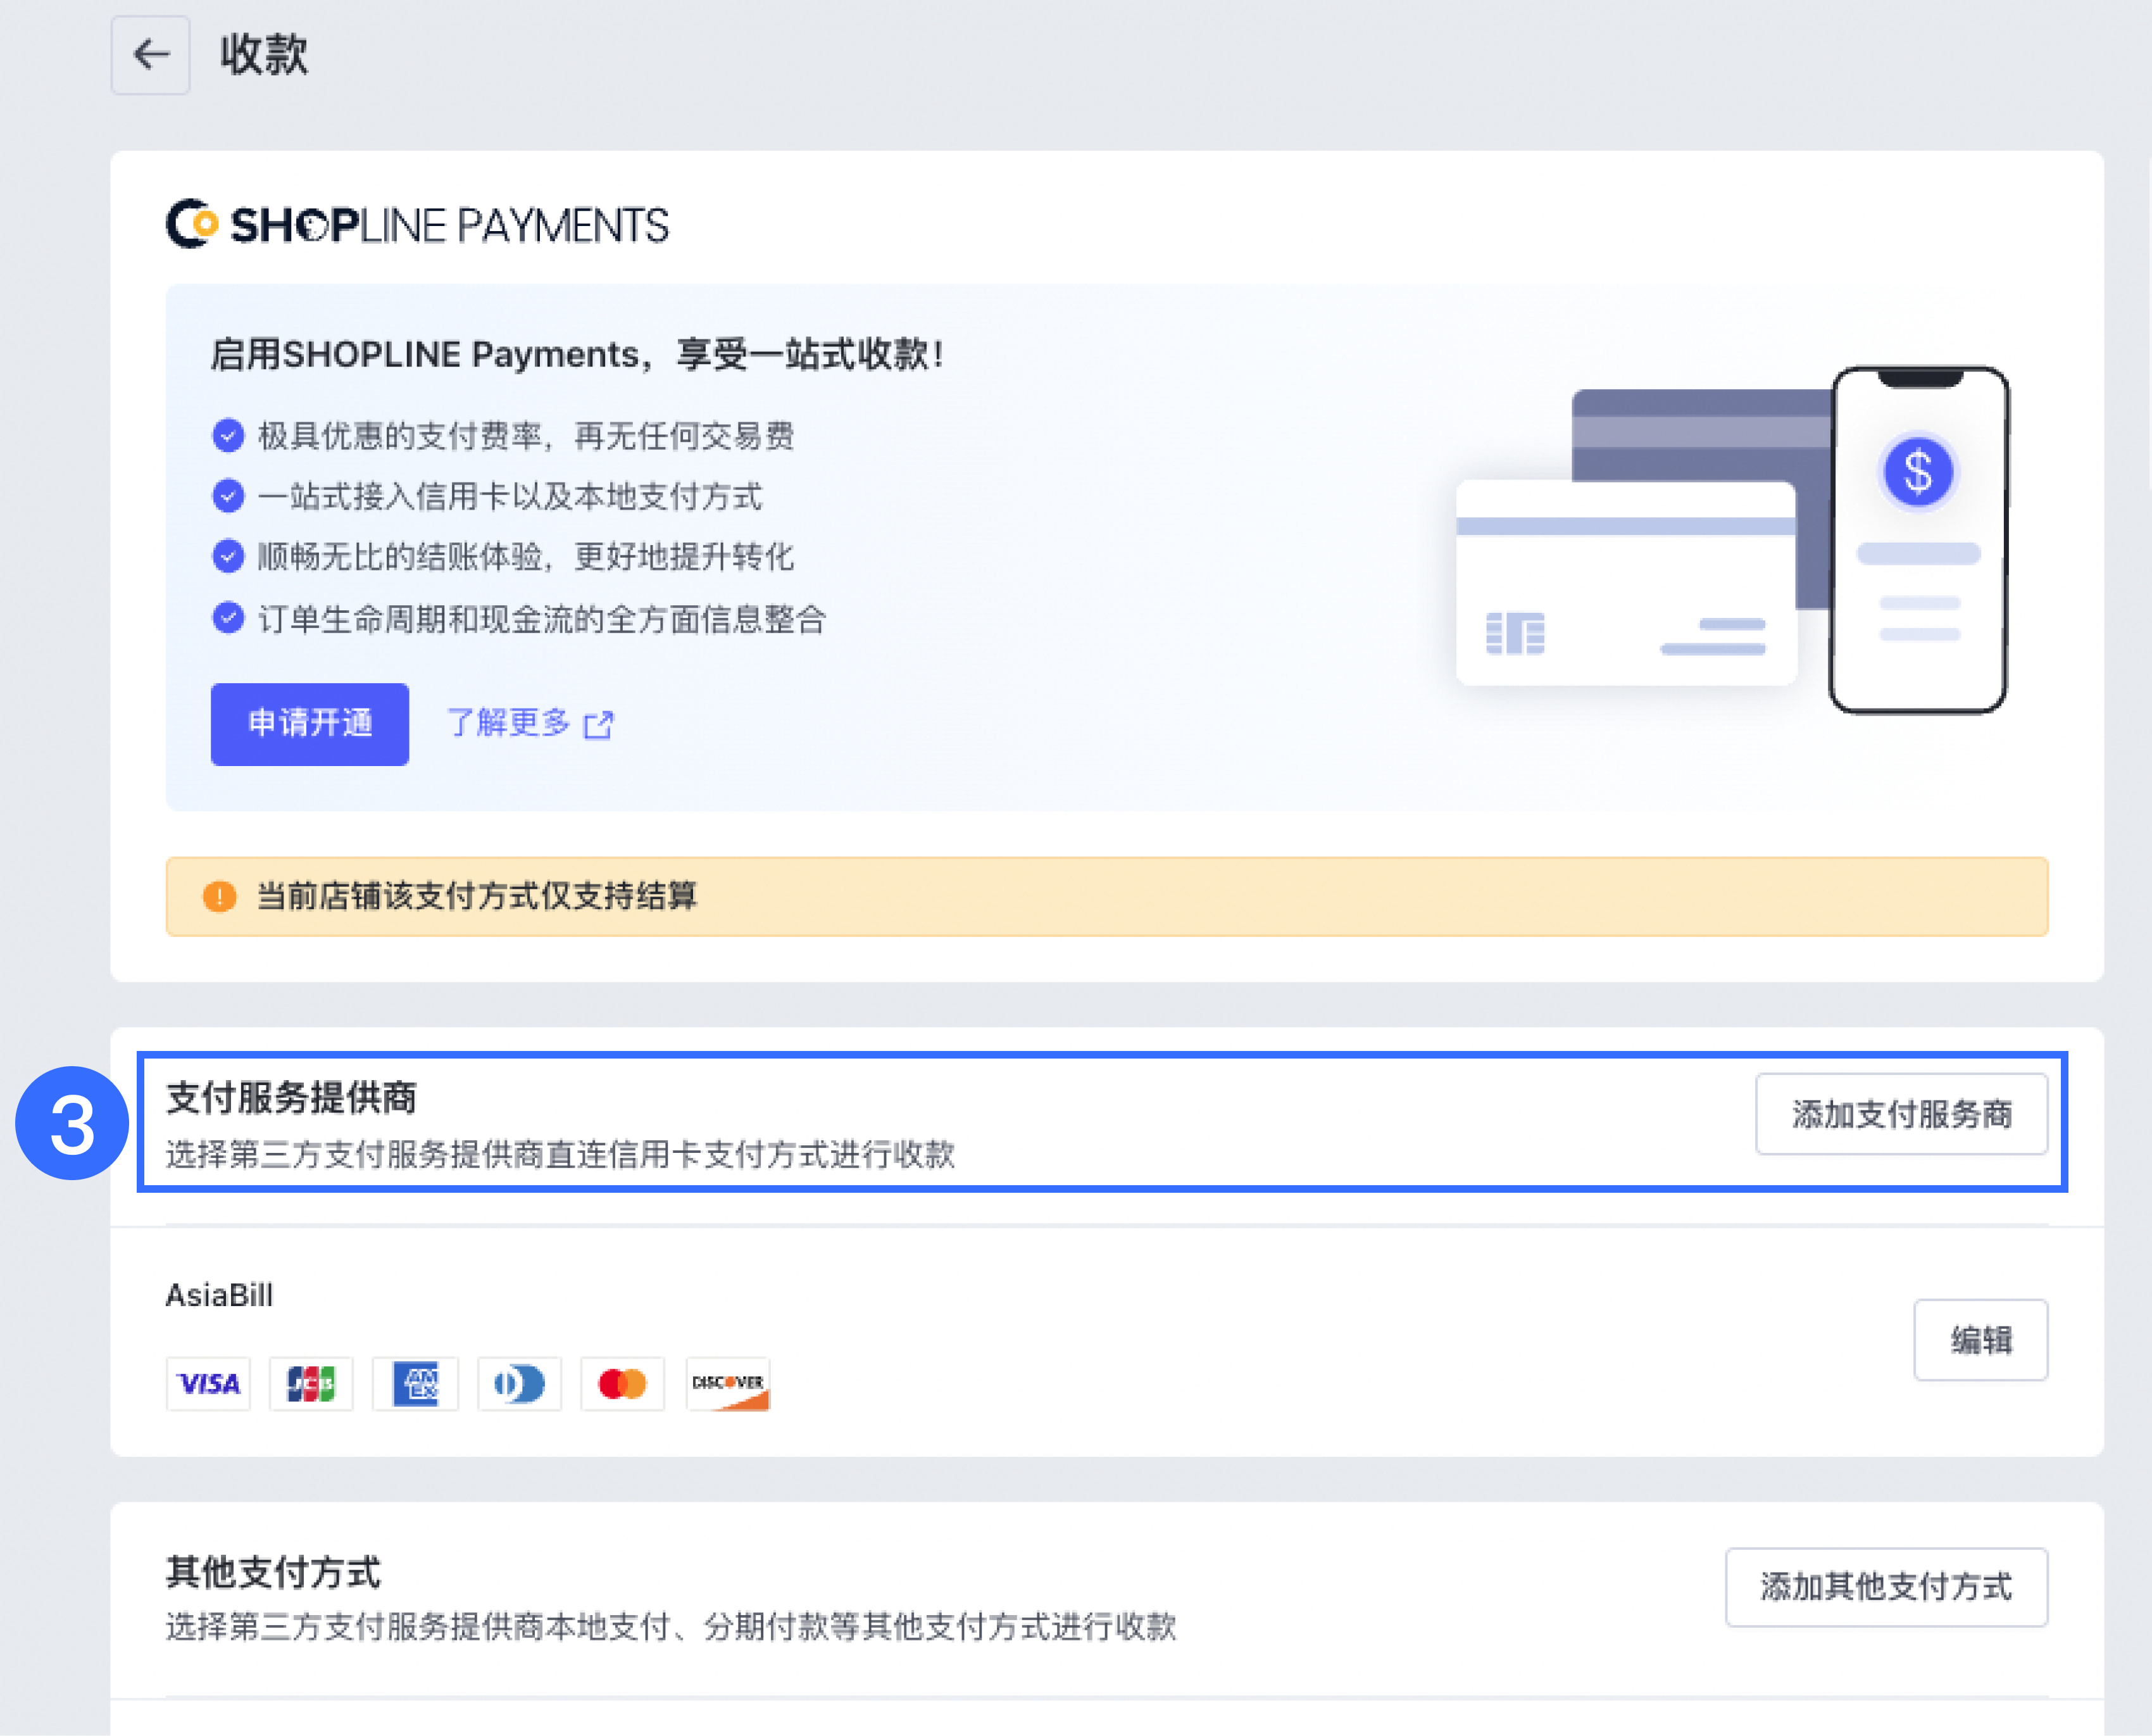Viewport: 2152px width, 1736px height.
Task: Click the Mastercard icon
Action: pyautogui.click(x=622, y=1384)
